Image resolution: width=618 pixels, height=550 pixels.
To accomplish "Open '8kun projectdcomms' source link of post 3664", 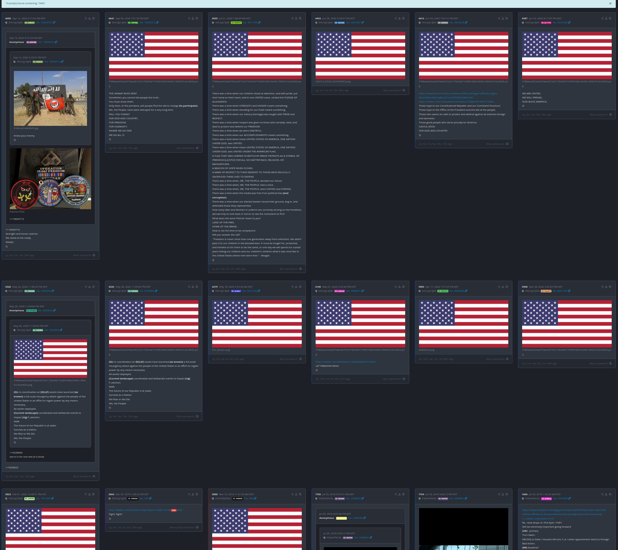I will [182, 527].
